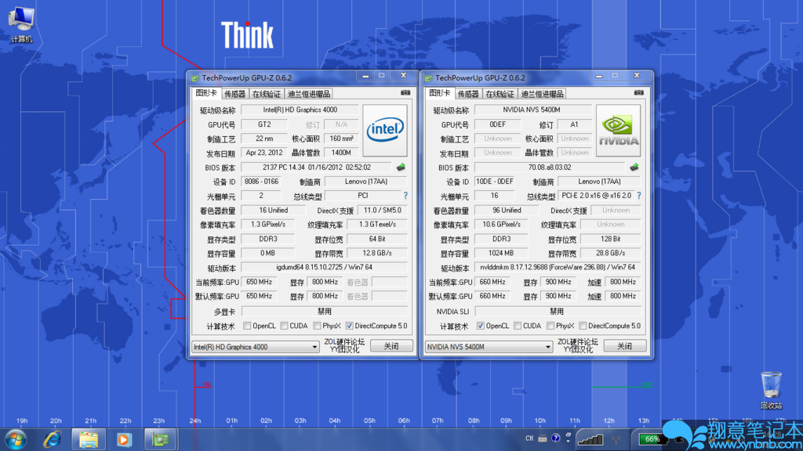Click Apr 23, 2012 release date value
This screenshot has height=451, width=803.
(x=264, y=153)
